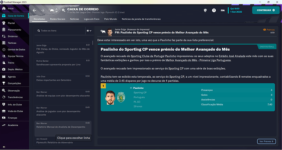
Task: Open the club quick-switch up/down arrows
Action: pyautogui.click(x=56, y=11)
